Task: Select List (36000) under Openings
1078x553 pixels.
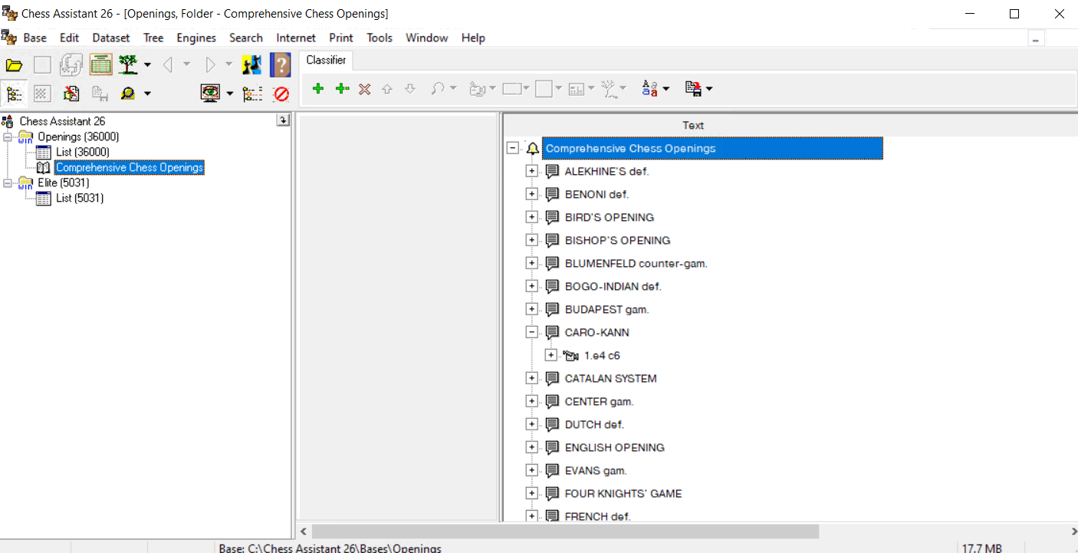Action: click(x=83, y=152)
